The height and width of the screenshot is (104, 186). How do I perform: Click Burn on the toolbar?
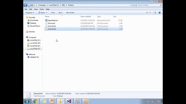click(x=60, y=13)
